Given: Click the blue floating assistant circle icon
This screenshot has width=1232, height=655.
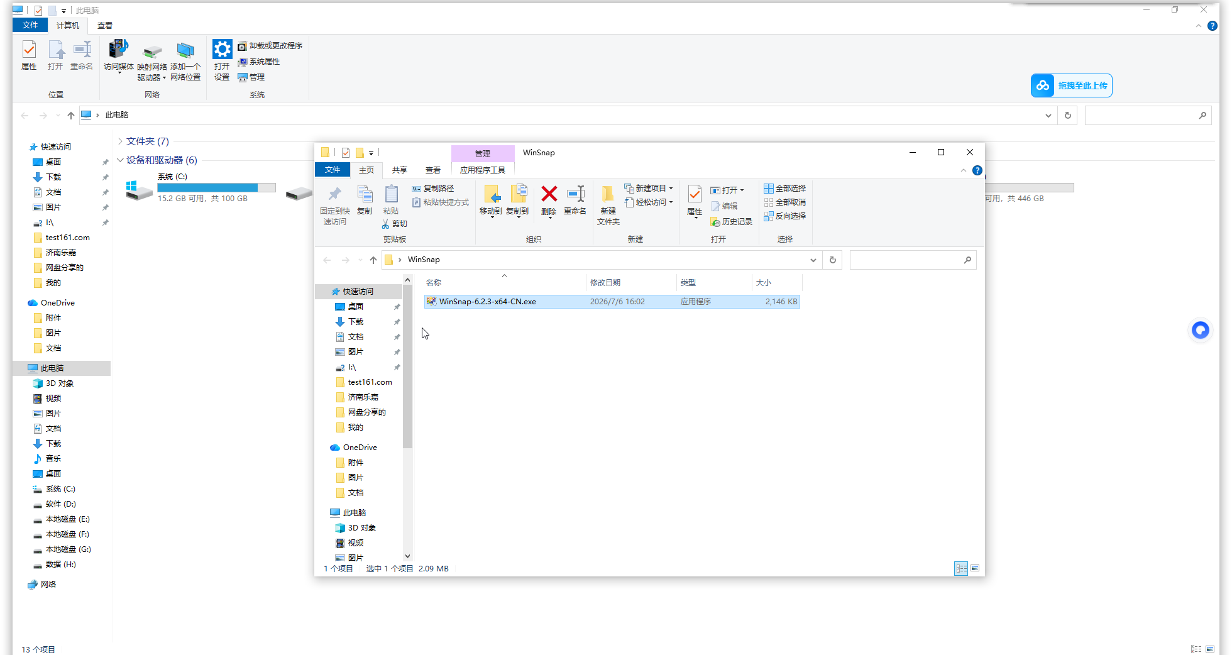Looking at the screenshot, I should point(1201,330).
